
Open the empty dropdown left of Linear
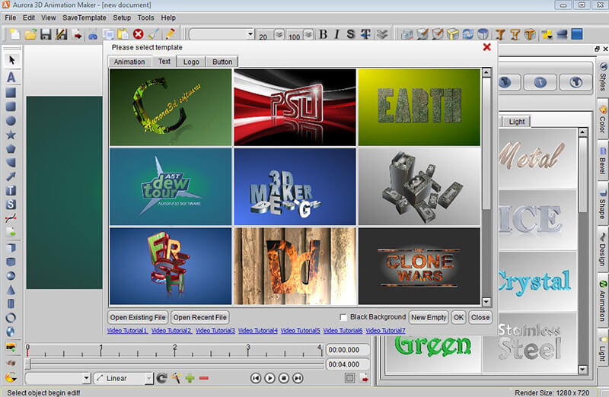pyautogui.click(x=86, y=378)
